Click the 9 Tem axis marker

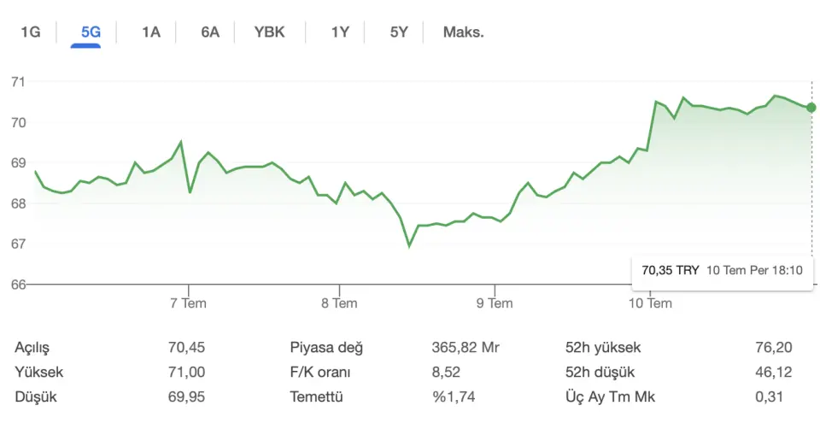(495, 303)
